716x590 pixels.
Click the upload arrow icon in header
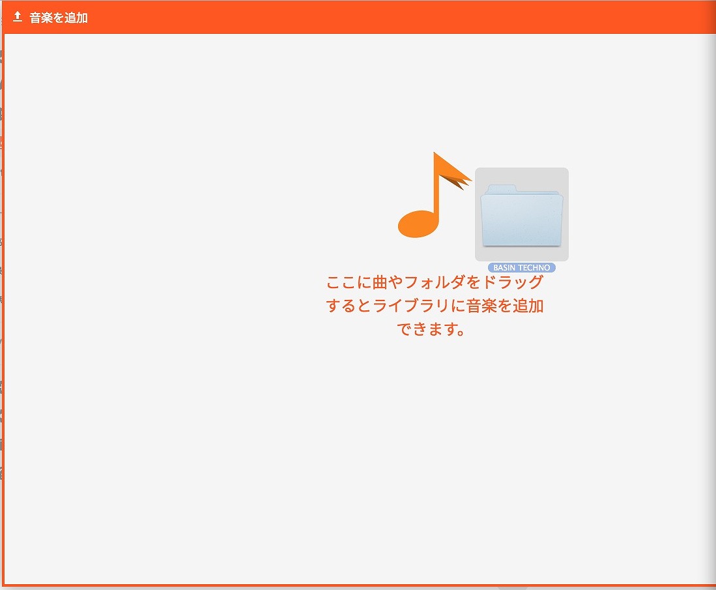point(18,17)
